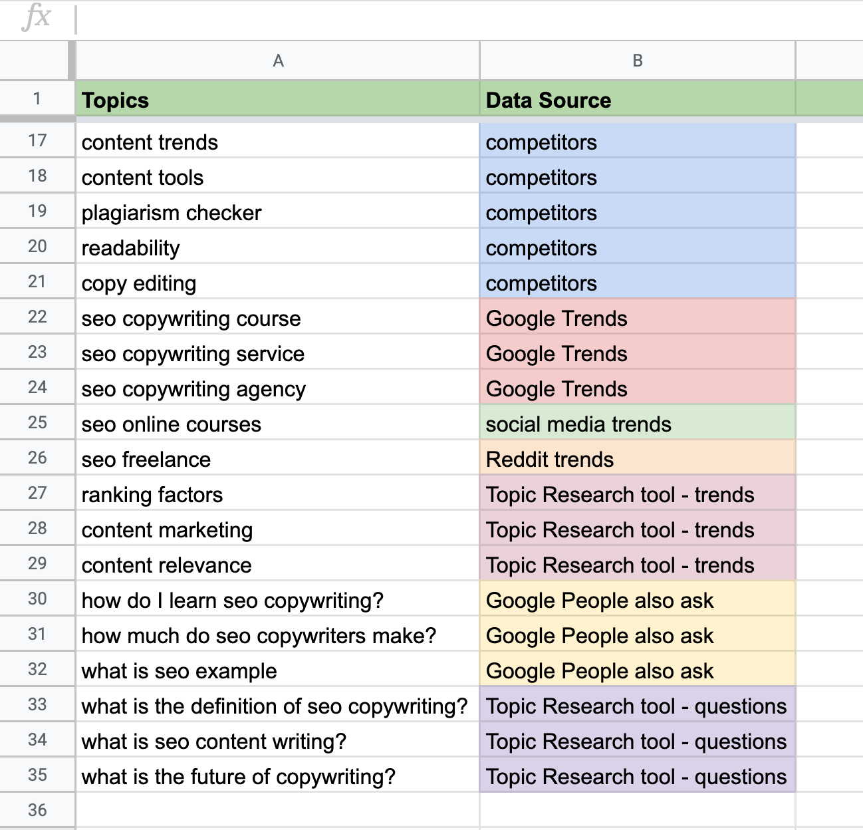Select the 'Data Source' header cell
This screenshot has width=863, height=830.
tap(636, 100)
